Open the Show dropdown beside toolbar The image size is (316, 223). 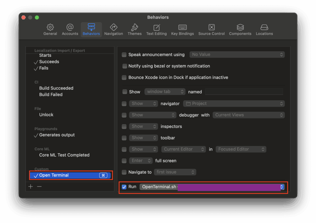click(x=143, y=138)
